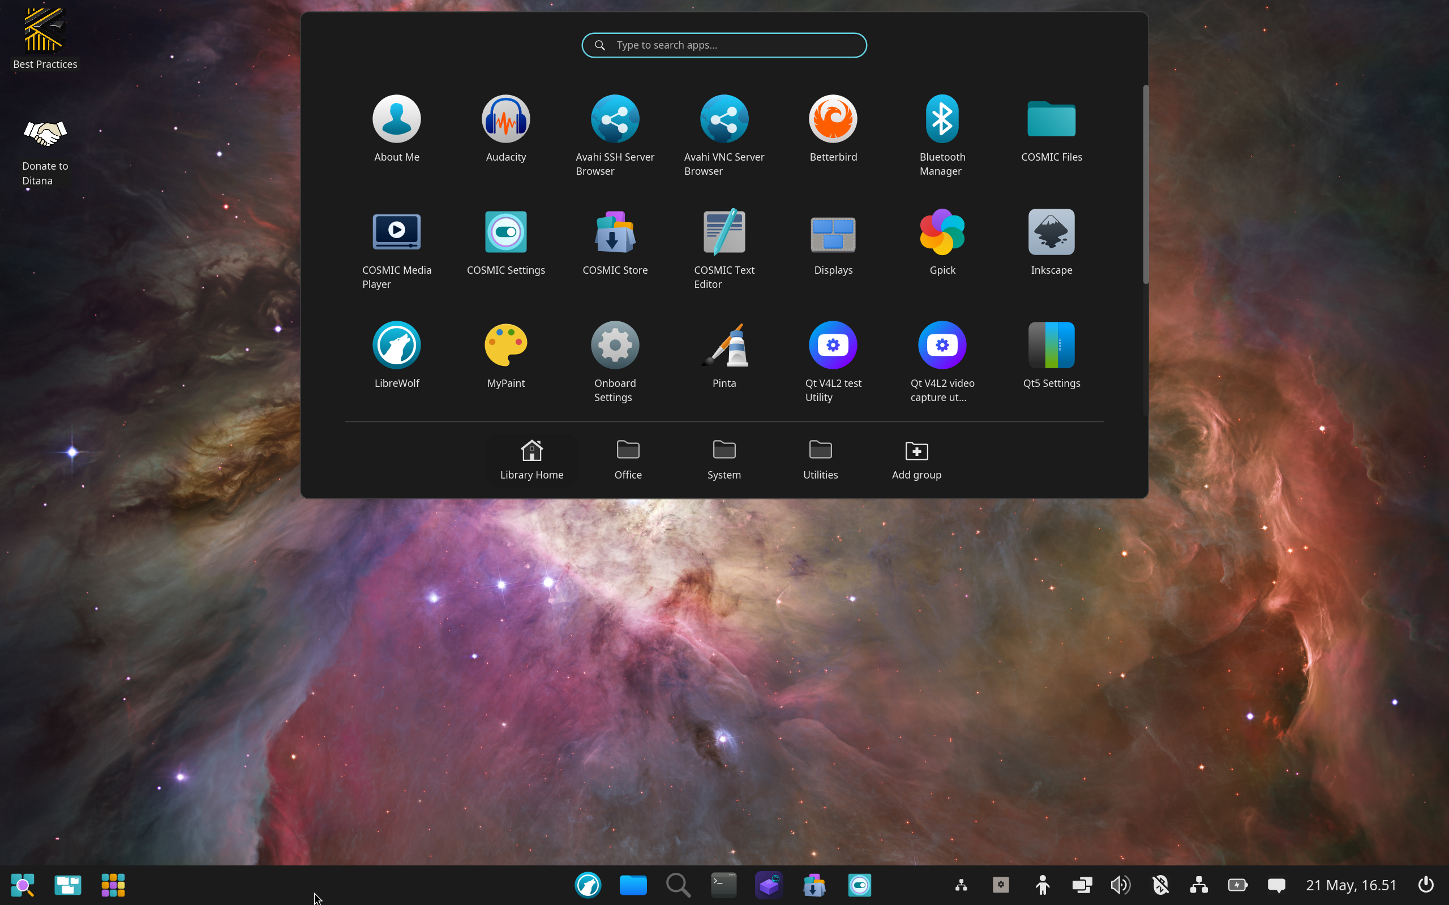Open the files folder in dock
This screenshot has height=905, width=1449.
tap(633, 885)
